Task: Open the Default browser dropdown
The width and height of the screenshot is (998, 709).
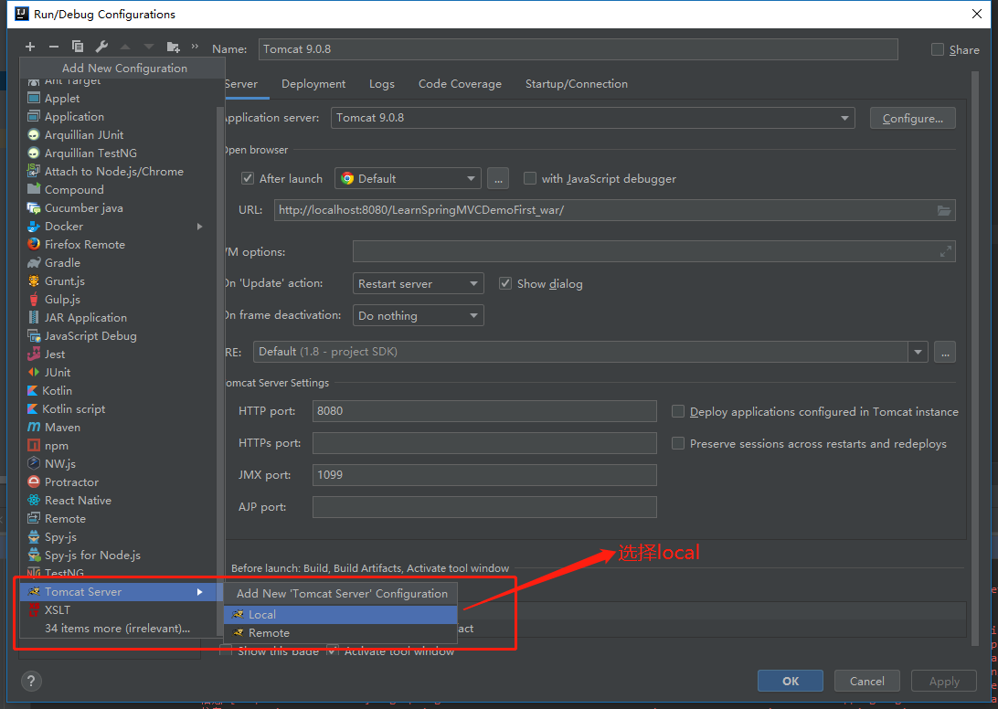Action: 408,179
